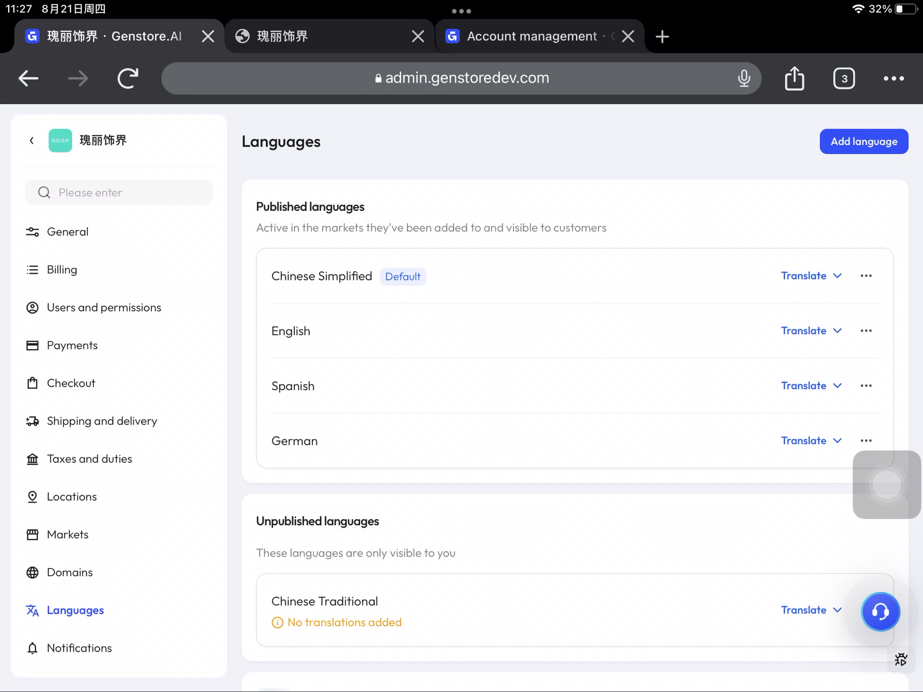Expand Translate dropdown for English
The height and width of the screenshot is (692, 923).
tap(811, 331)
